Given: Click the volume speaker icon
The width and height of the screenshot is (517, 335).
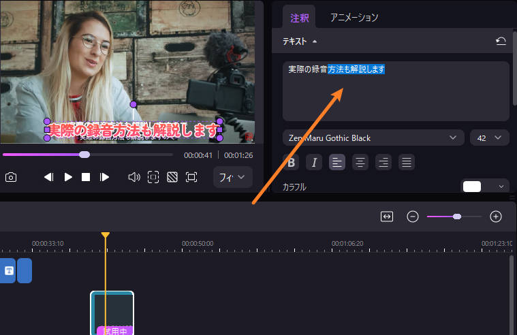Looking at the screenshot, I should 134,178.
